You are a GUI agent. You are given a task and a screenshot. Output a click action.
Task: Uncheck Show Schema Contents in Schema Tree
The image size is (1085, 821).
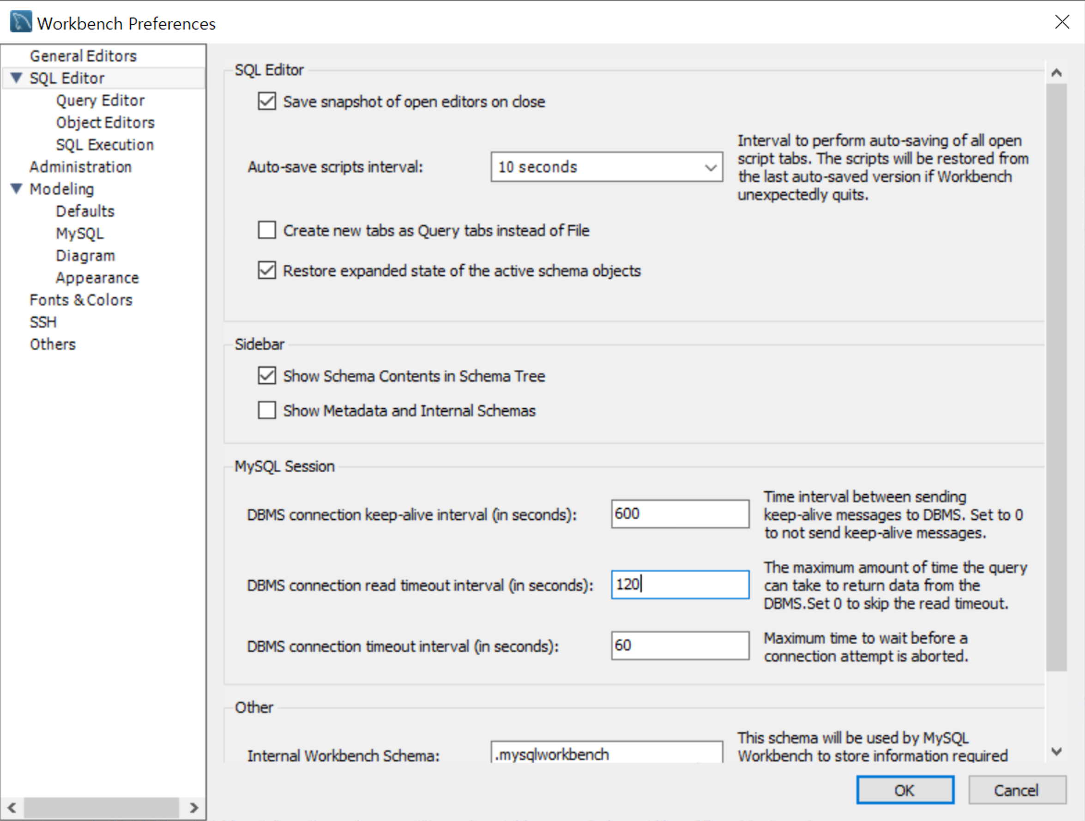pyautogui.click(x=267, y=376)
